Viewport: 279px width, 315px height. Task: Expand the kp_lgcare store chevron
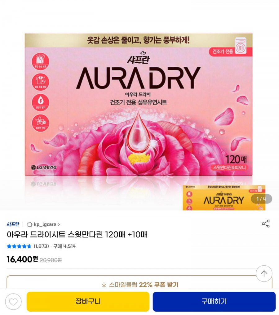pos(59,224)
